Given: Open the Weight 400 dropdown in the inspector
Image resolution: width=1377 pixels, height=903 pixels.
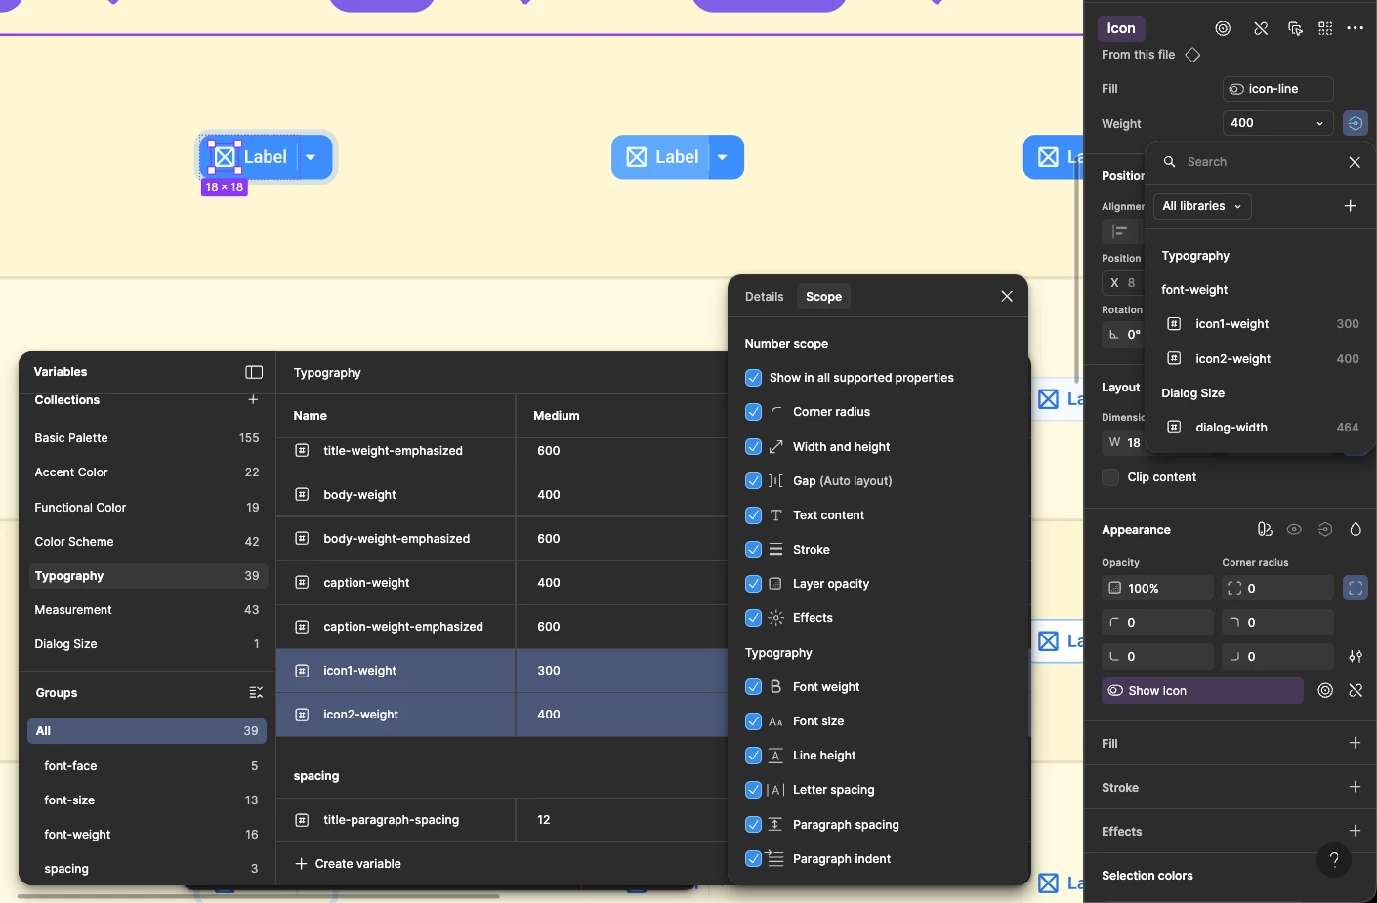Looking at the screenshot, I should 1276,123.
